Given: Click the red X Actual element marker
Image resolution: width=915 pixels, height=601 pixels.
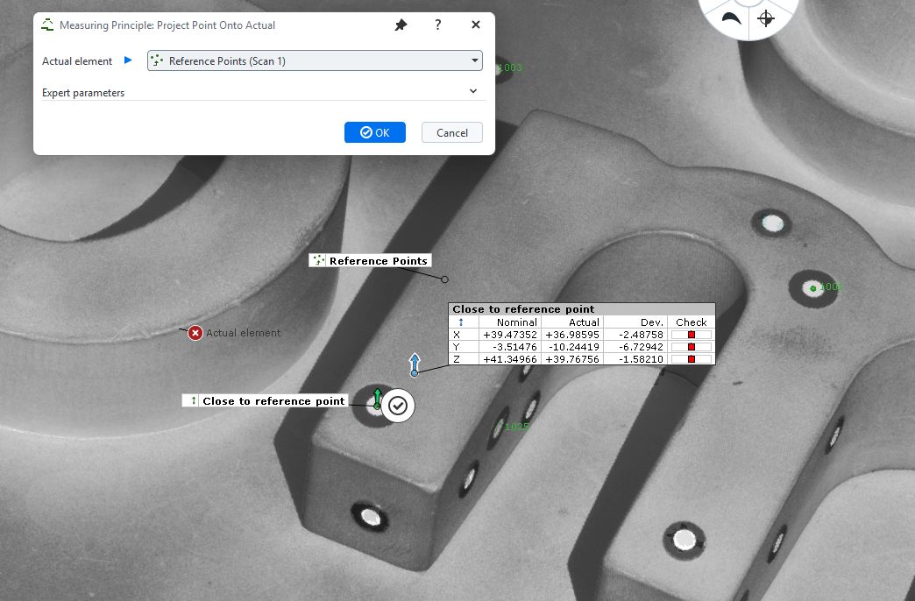Looking at the screenshot, I should pyautogui.click(x=195, y=333).
